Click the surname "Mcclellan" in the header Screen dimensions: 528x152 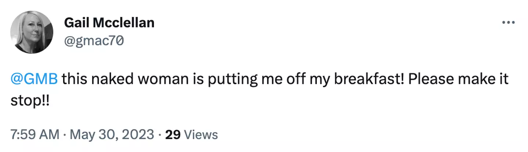(x=124, y=23)
